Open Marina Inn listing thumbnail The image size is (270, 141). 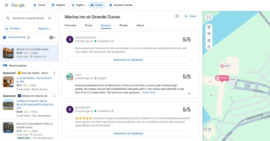[x=8, y=53]
